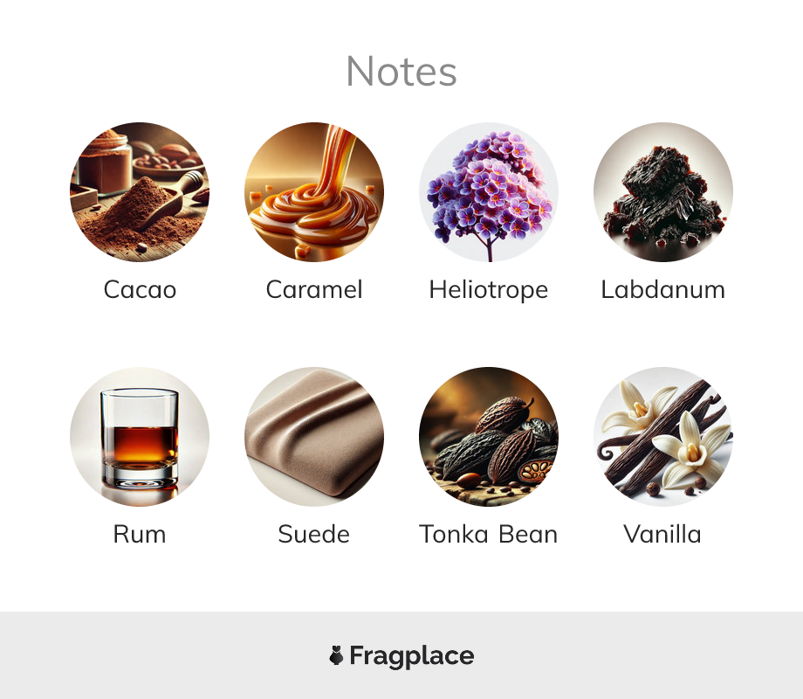Open the Vanilla label link

click(662, 535)
